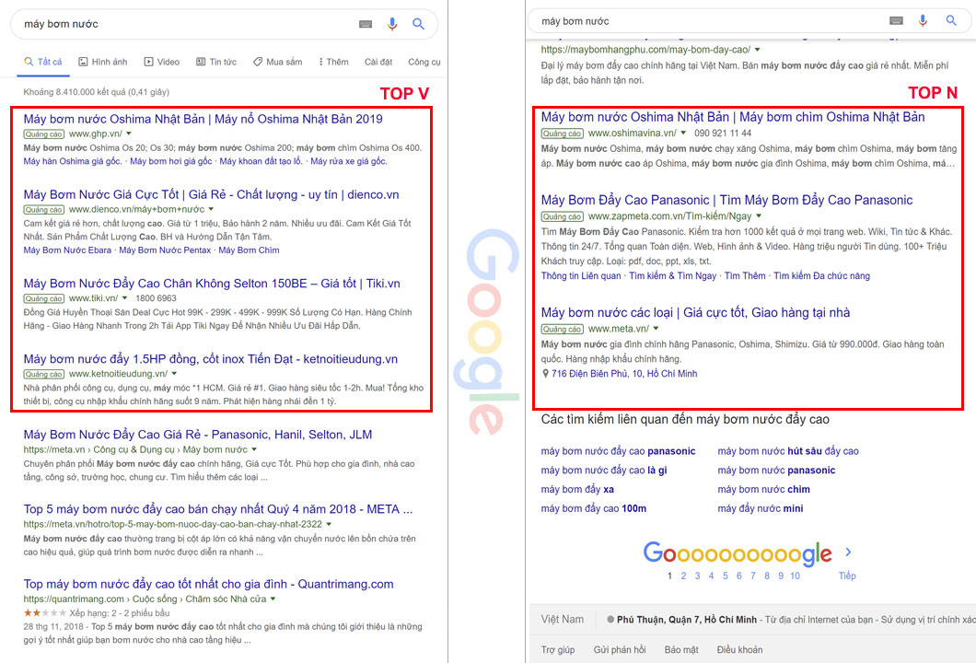Expand the dropdown arrow next to www.ghp.vn/
Screen dimensions: 976x663
pos(128,134)
